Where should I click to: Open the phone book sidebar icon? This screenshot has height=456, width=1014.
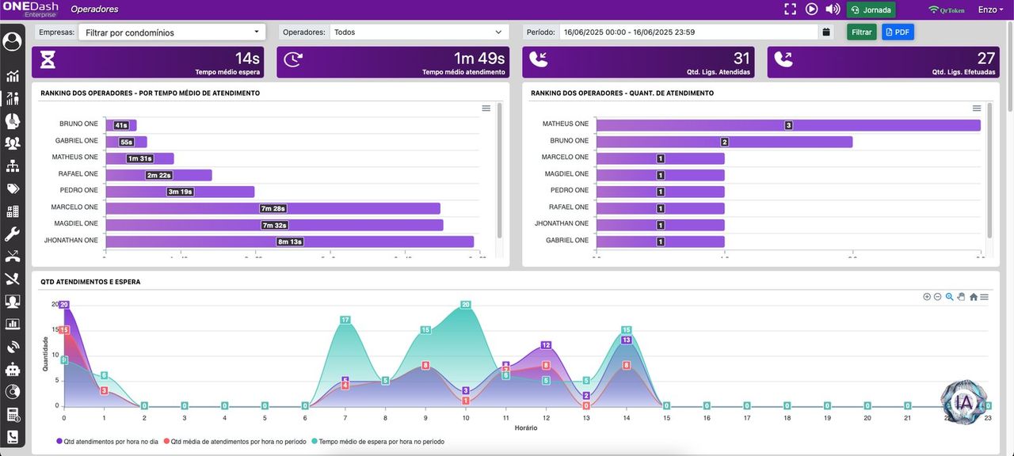[12, 437]
